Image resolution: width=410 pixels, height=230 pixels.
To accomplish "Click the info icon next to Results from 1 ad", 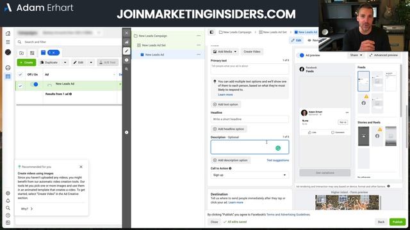I will (70, 94).
